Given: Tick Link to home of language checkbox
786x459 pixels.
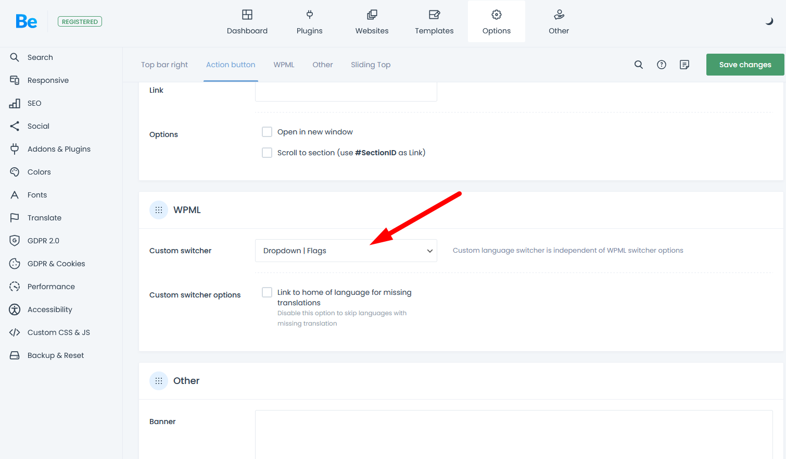Looking at the screenshot, I should tap(267, 292).
